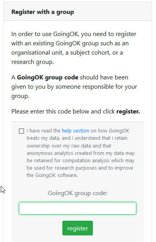Click the 'research group.' text line
This screenshot has width=156, height=242.
(33, 62)
